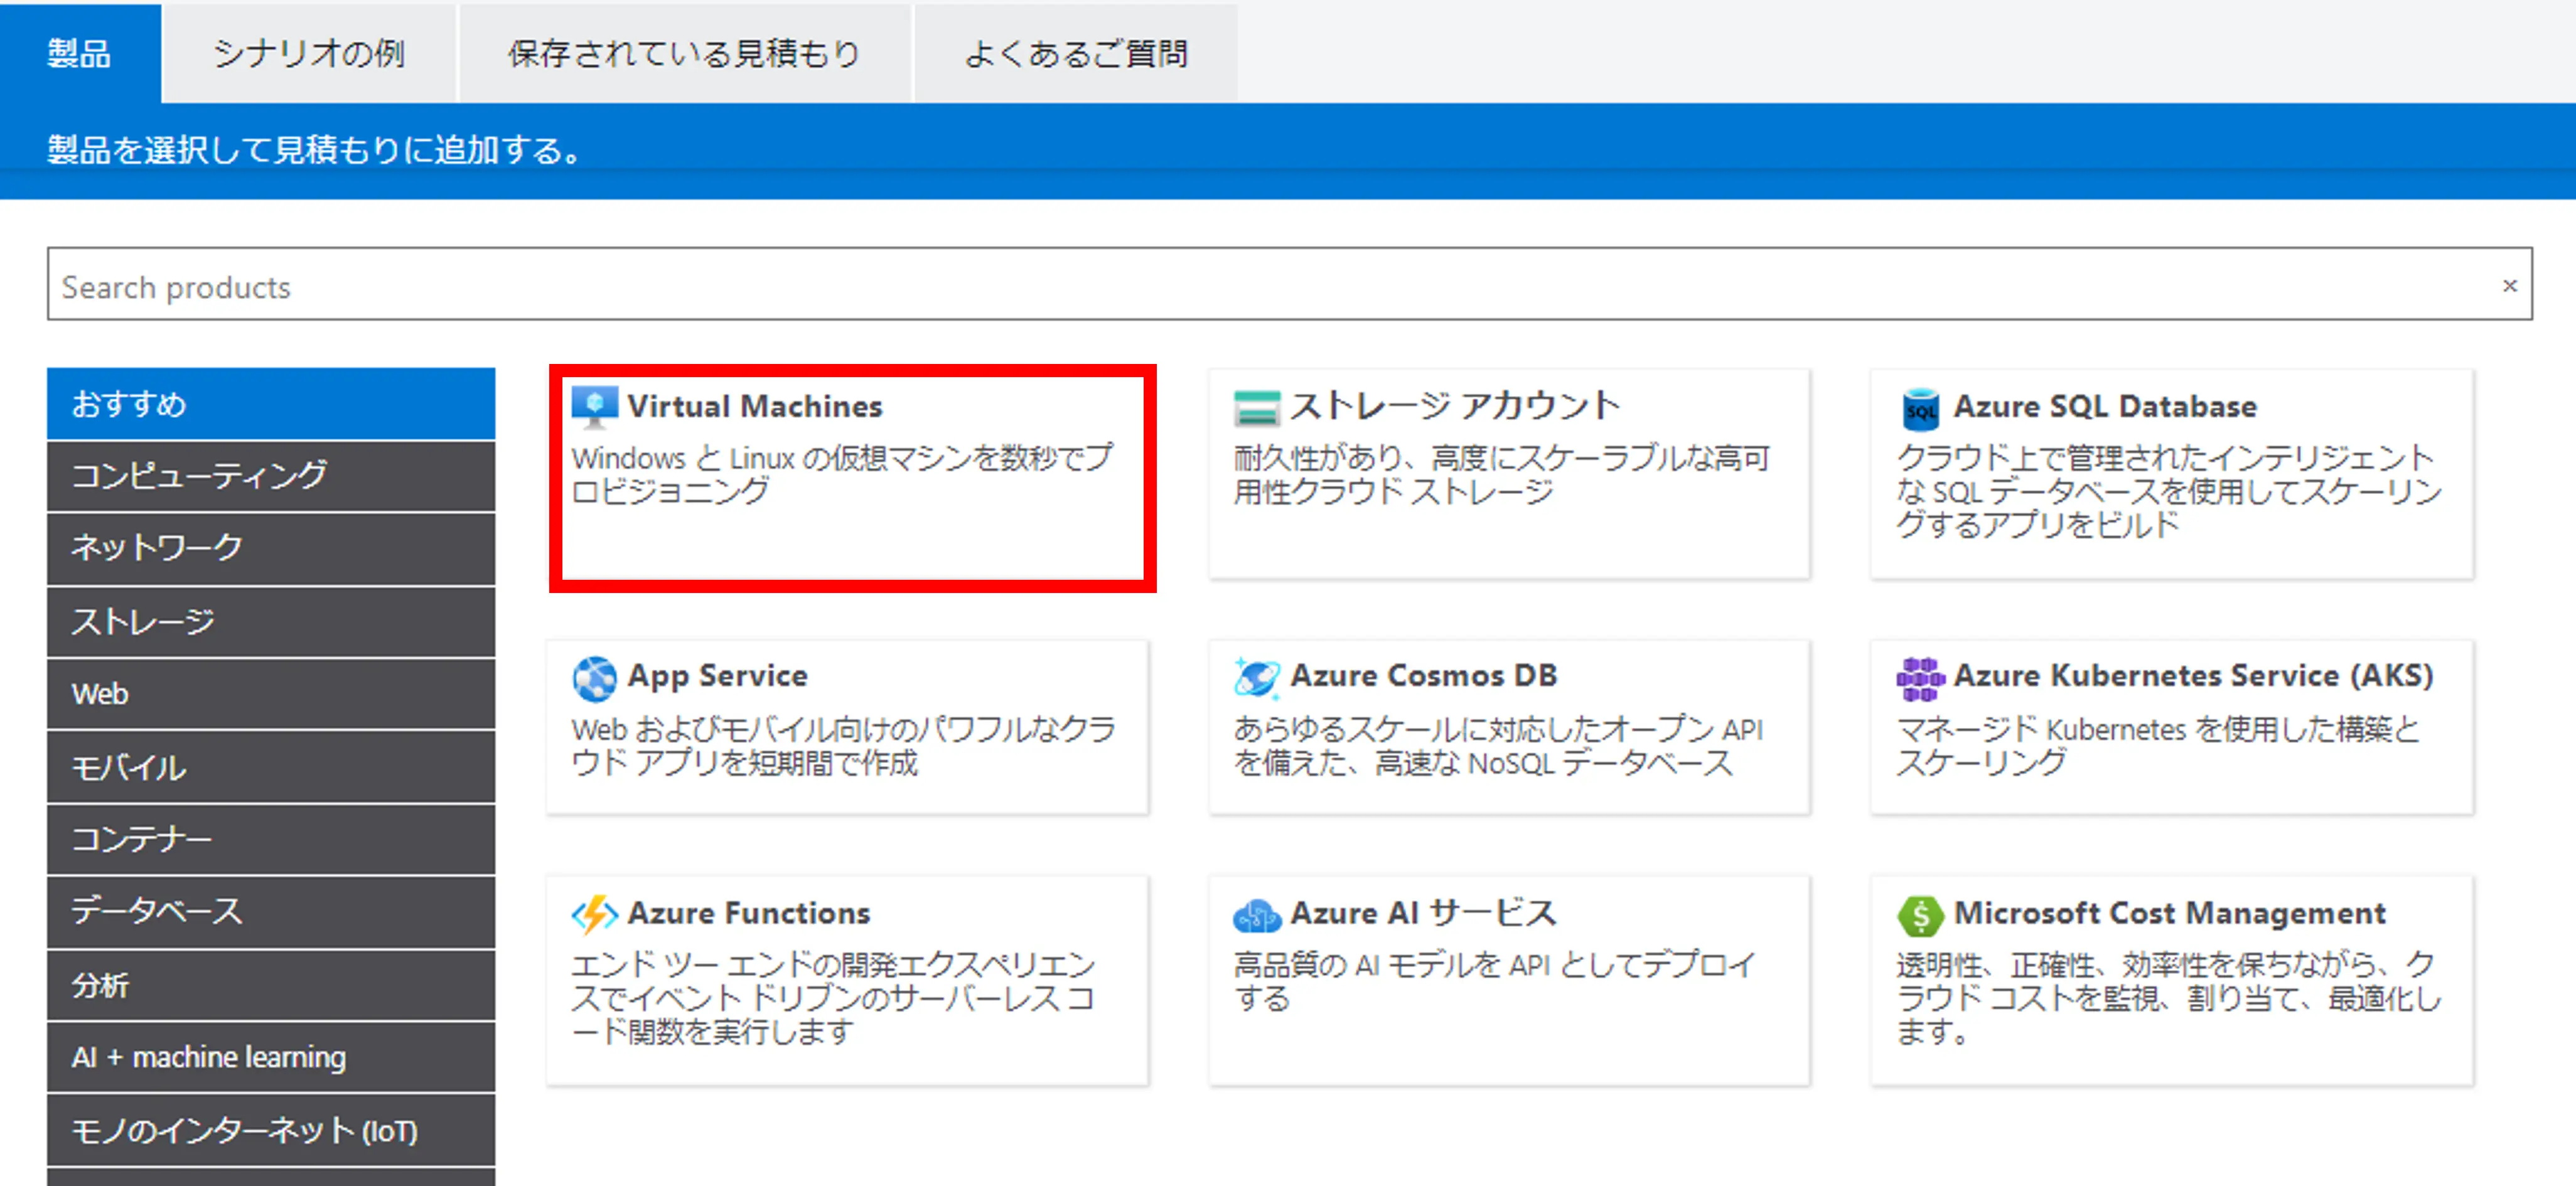Viewport: 2576px width, 1186px height.
Task: Click the 製品を選択して見積もりに追加する heading
Action: pyautogui.click(x=314, y=150)
